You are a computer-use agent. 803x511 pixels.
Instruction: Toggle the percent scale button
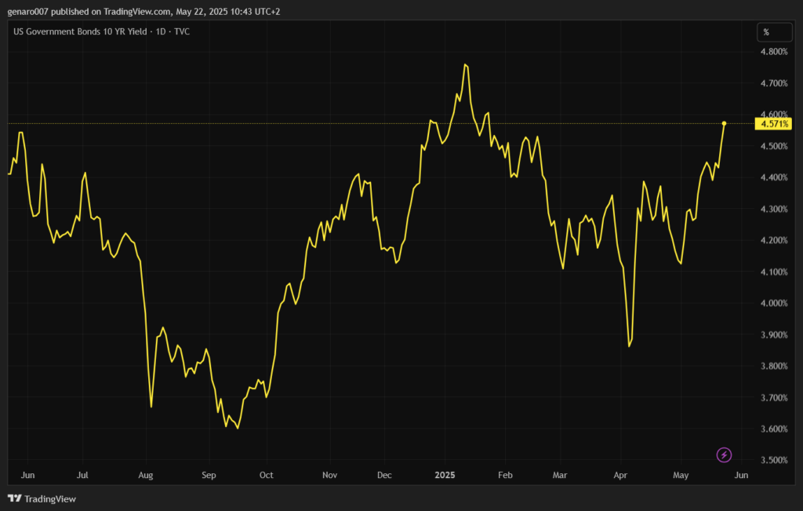(766, 32)
